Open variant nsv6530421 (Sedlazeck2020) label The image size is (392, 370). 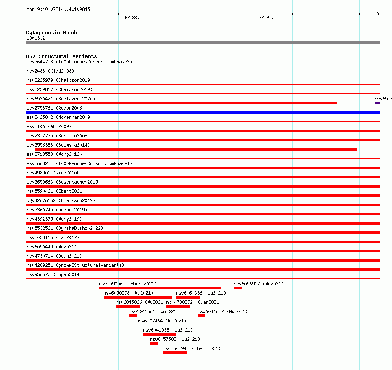tap(61, 99)
